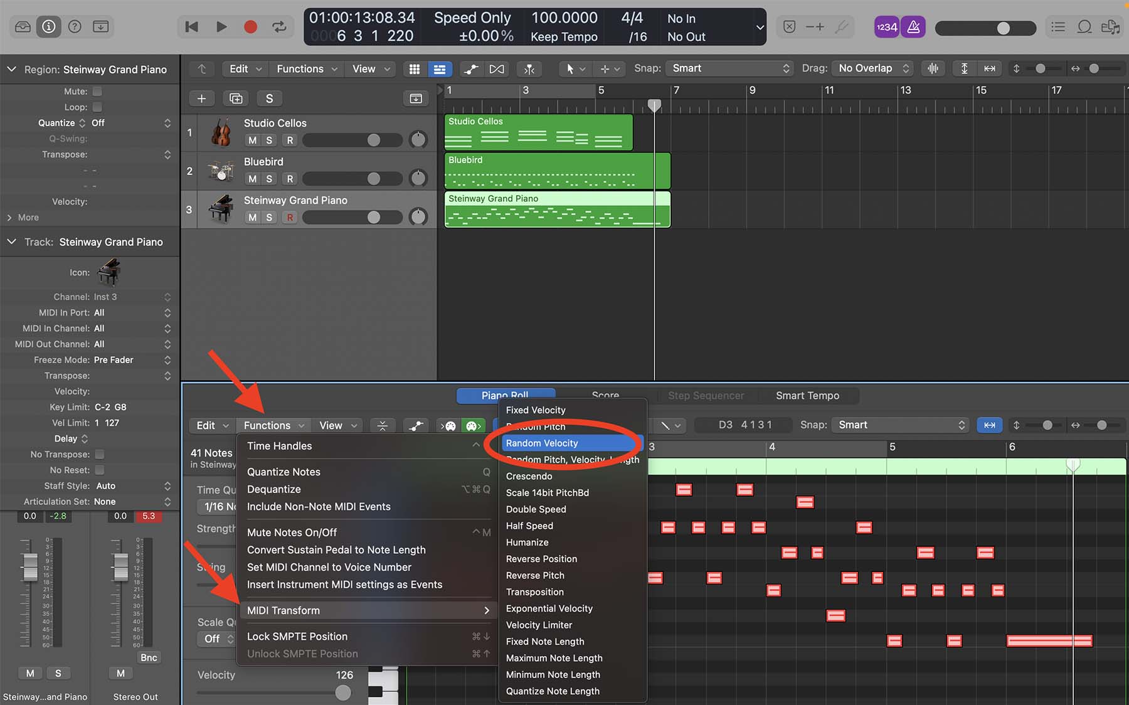Mute the Studio Cellos track
Screen dimensions: 1129x705
click(252, 140)
